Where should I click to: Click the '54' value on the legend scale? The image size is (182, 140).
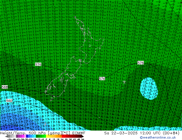click(83, 139)
